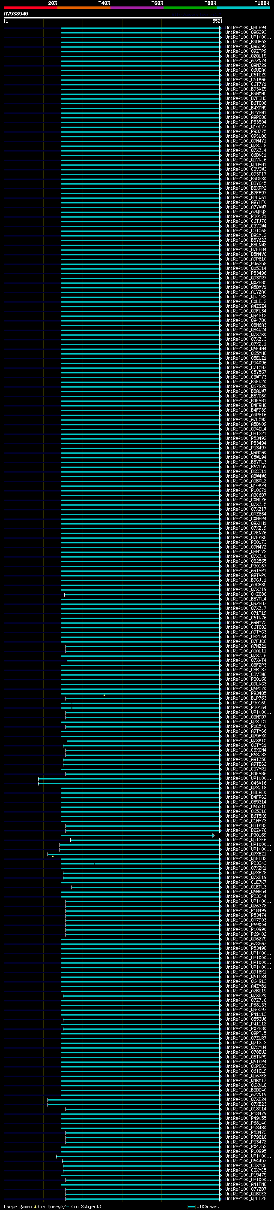The image size is (274, 1210).
Task: Click alignment bar for UniRef100_Q4SVI6
Action: pos(129,783)
